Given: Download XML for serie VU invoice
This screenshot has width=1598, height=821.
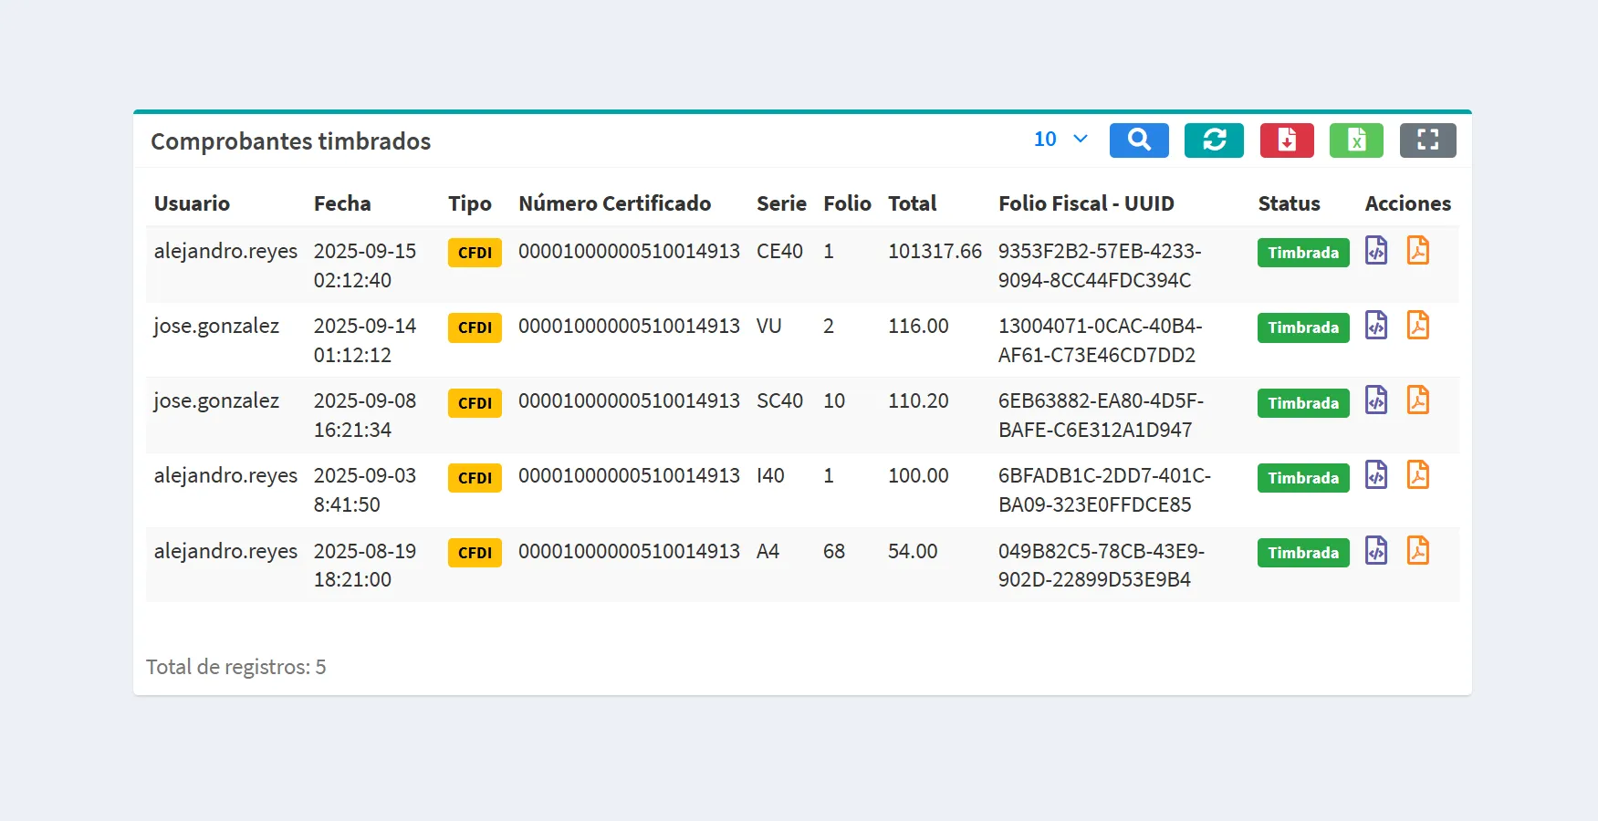Looking at the screenshot, I should pos(1376,325).
